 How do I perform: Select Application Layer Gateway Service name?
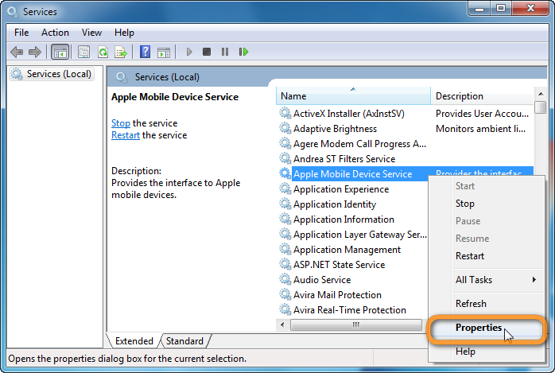[x=360, y=235]
